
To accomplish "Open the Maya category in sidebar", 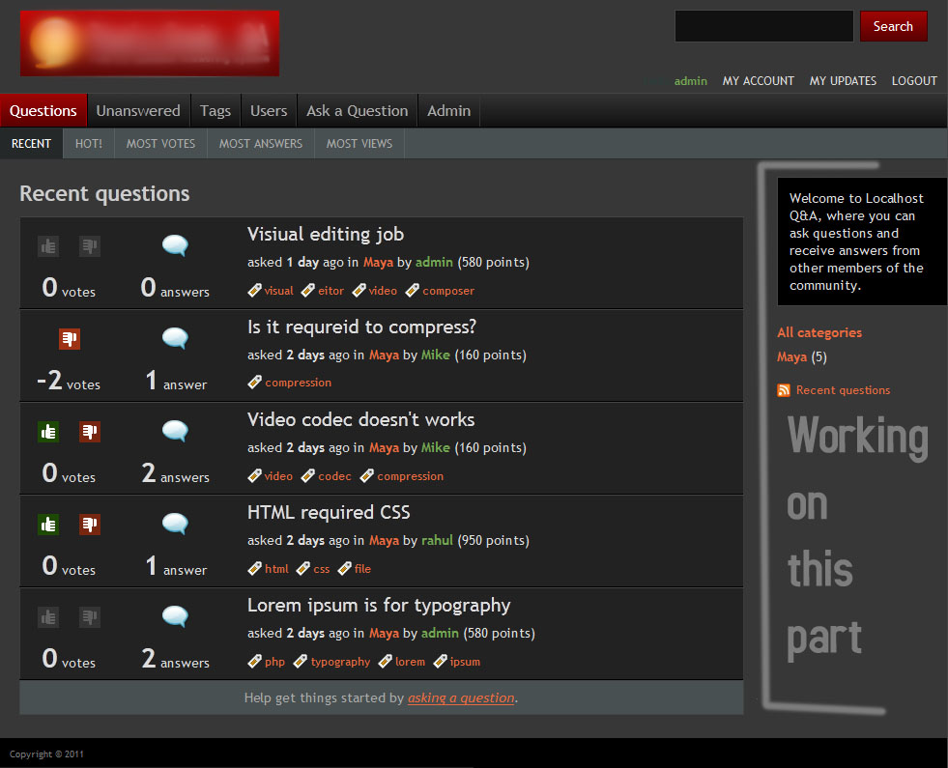I will pyautogui.click(x=791, y=357).
